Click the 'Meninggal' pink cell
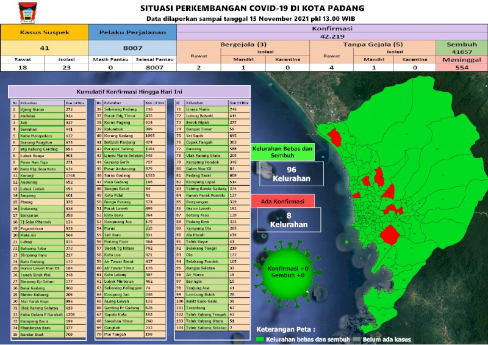The width and height of the screenshot is (488, 345). [x=462, y=59]
